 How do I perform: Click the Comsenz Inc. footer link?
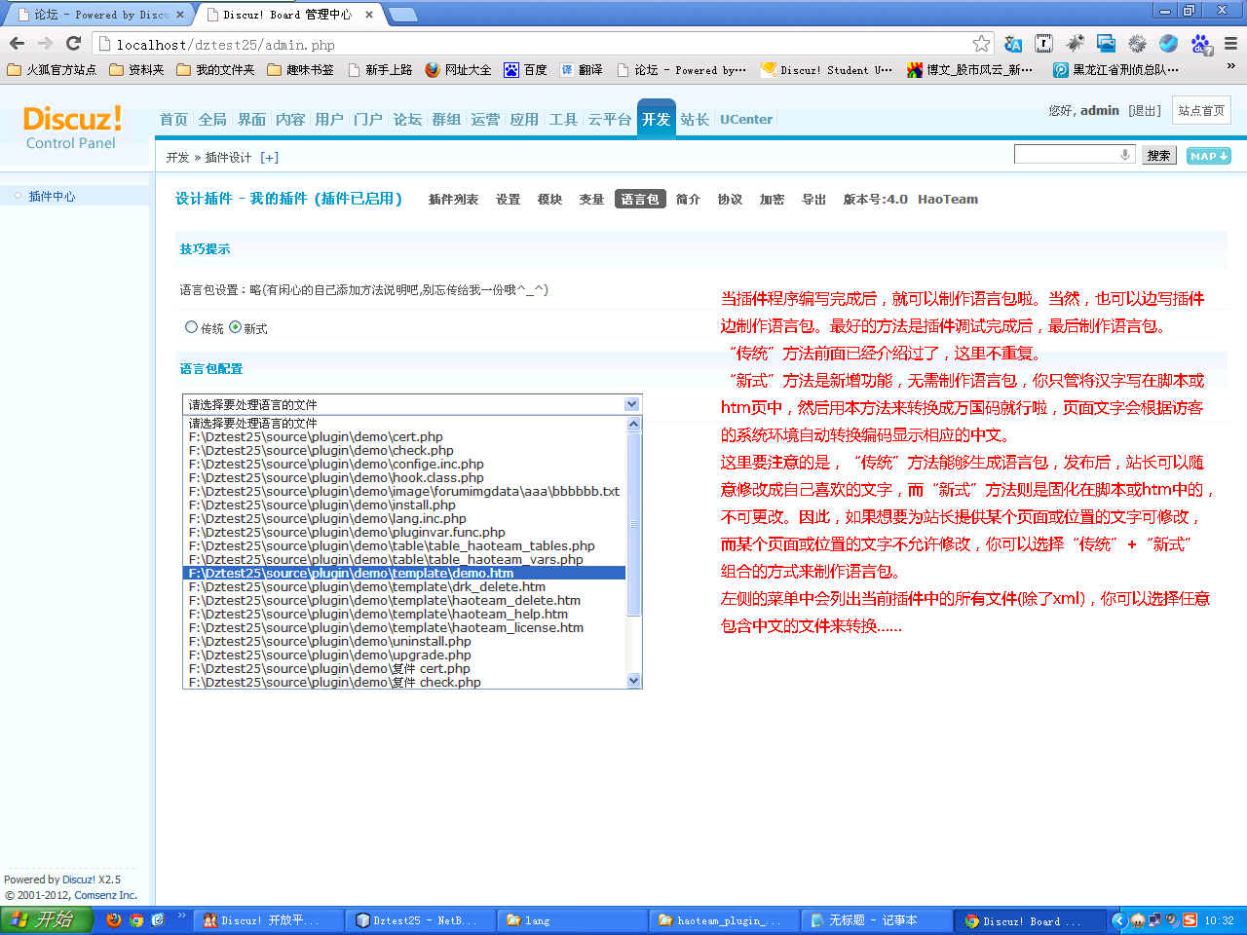click(x=105, y=895)
